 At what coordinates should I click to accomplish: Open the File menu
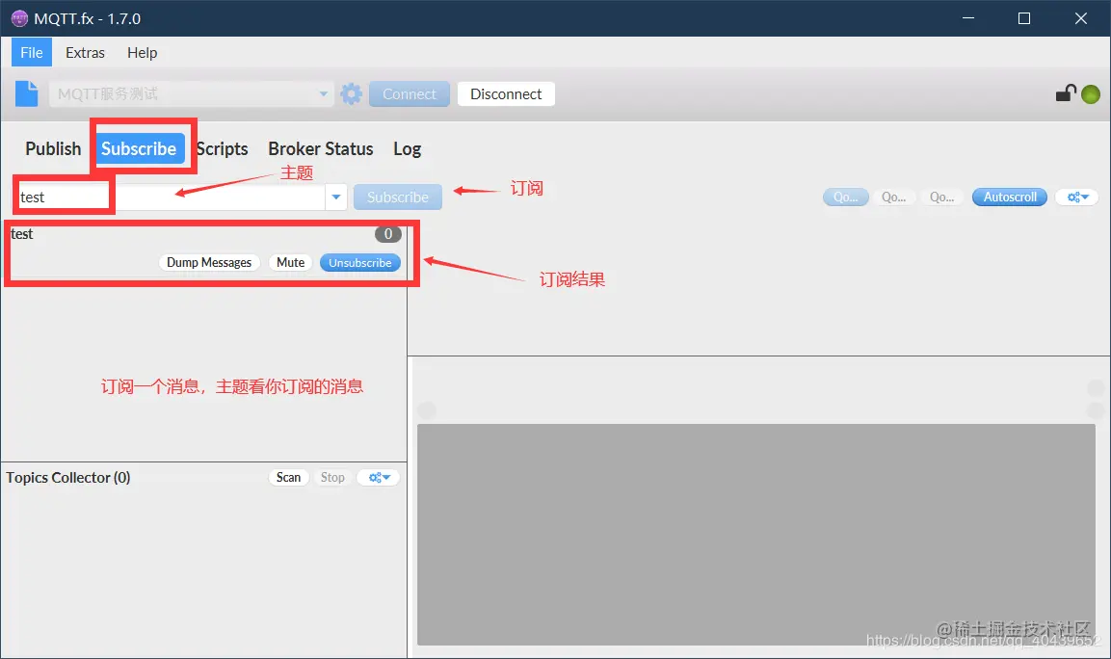(x=31, y=52)
